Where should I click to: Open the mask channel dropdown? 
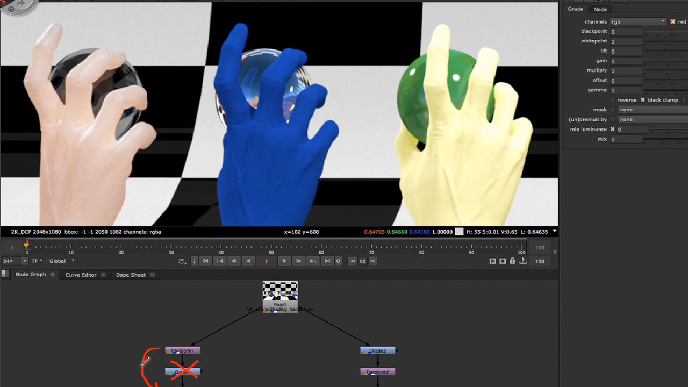(653, 110)
